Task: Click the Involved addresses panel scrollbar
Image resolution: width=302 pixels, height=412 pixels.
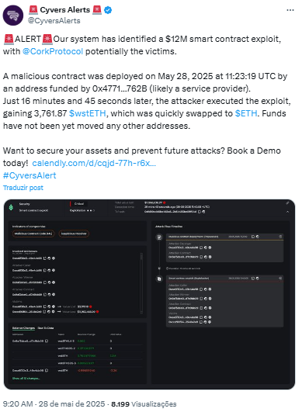Action: coord(141,283)
